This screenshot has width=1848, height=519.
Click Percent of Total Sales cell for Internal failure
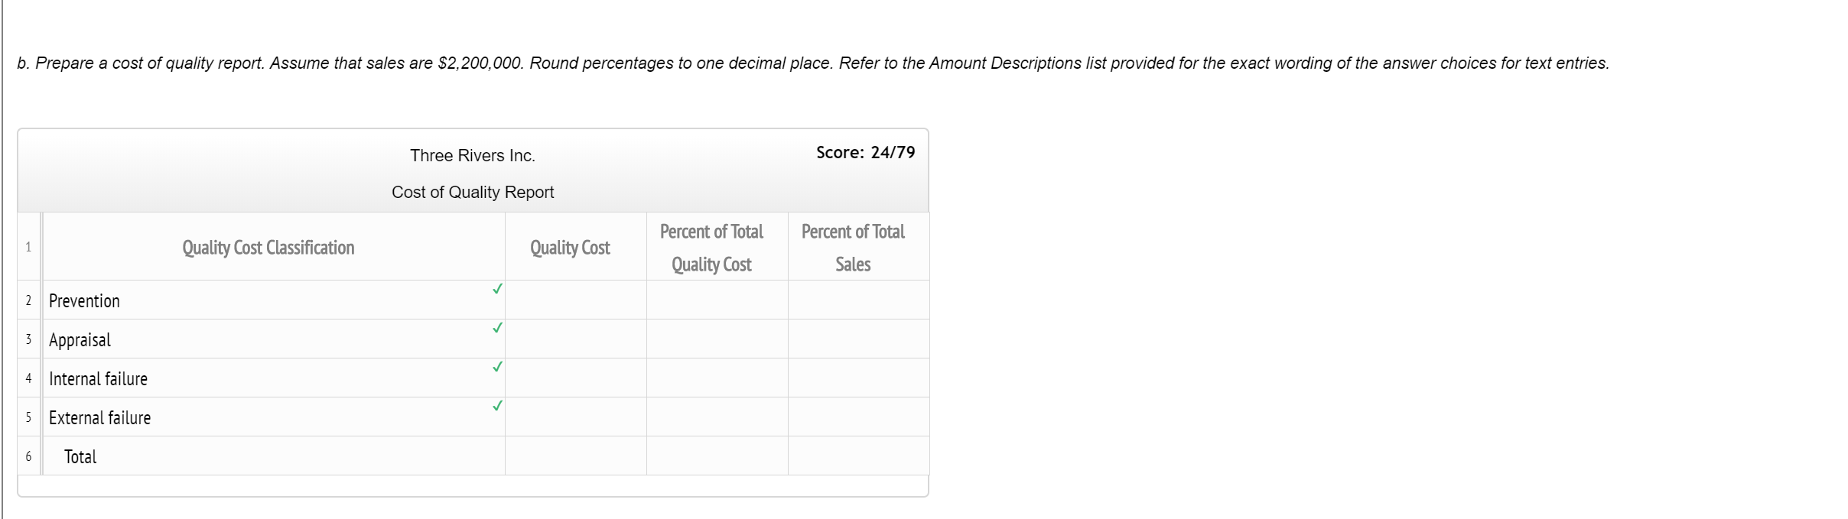click(859, 378)
